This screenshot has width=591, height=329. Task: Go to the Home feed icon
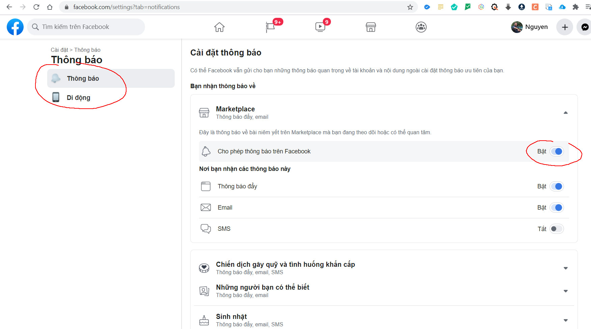219,27
